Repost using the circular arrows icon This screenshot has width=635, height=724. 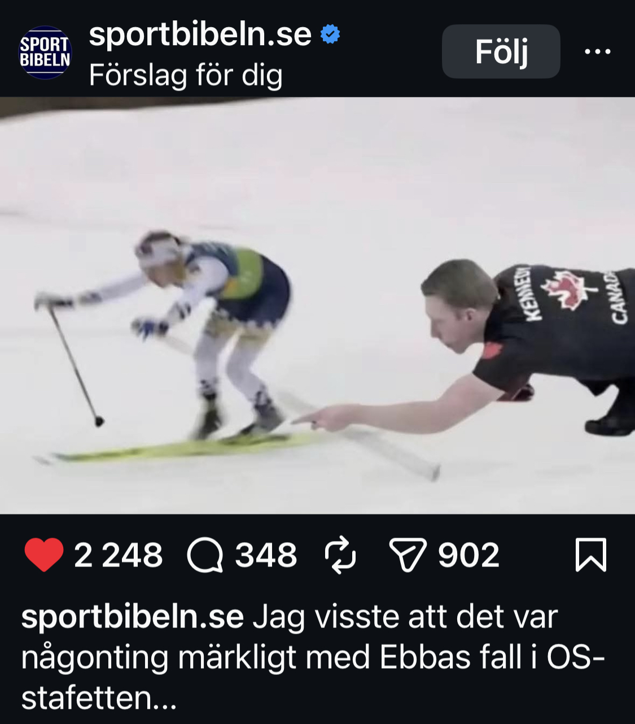point(340,555)
